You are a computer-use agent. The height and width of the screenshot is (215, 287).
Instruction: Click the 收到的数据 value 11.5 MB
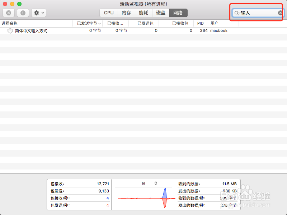coord(230,184)
